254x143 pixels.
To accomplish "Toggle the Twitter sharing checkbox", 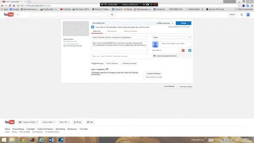I will coord(187,50).
